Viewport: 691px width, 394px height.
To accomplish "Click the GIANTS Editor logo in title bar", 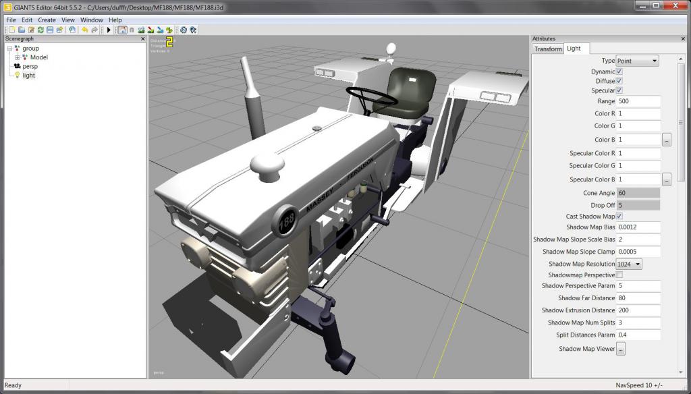I will tap(7, 7).
